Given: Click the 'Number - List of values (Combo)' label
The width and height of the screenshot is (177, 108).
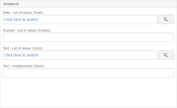Looking at the screenshot, I should pos(27,31).
